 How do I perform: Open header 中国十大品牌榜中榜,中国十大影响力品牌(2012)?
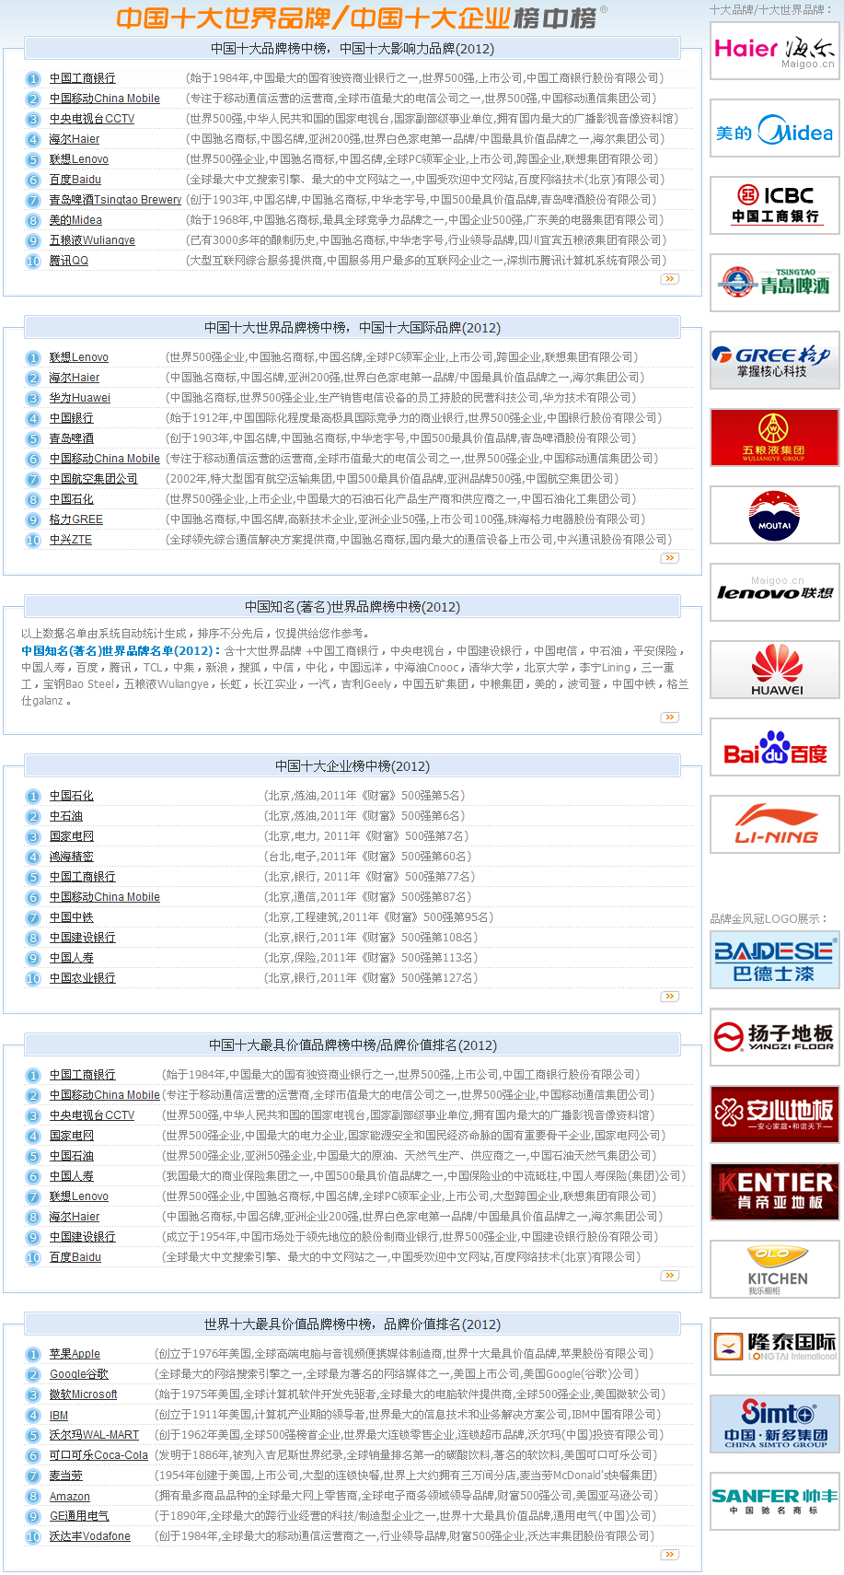click(353, 49)
